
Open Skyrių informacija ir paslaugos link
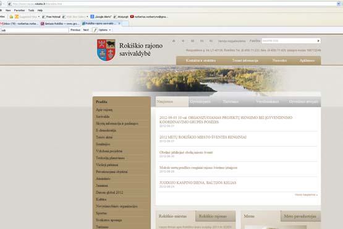117,124
